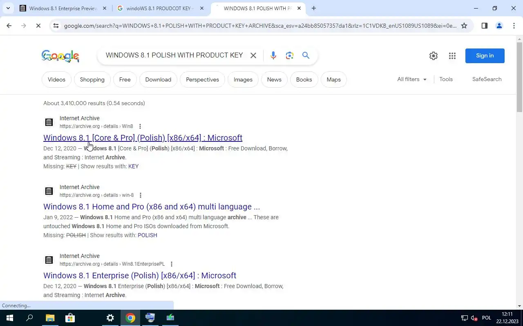The height and width of the screenshot is (326, 523).
Task: Open Chrome three-dot menu
Action: 514,26
